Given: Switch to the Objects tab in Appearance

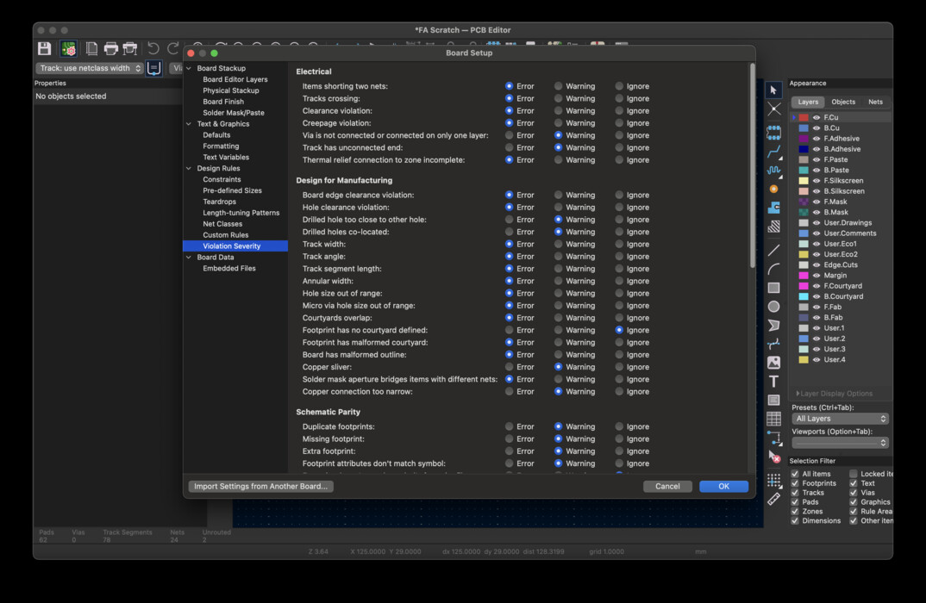Looking at the screenshot, I should coord(842,102).
